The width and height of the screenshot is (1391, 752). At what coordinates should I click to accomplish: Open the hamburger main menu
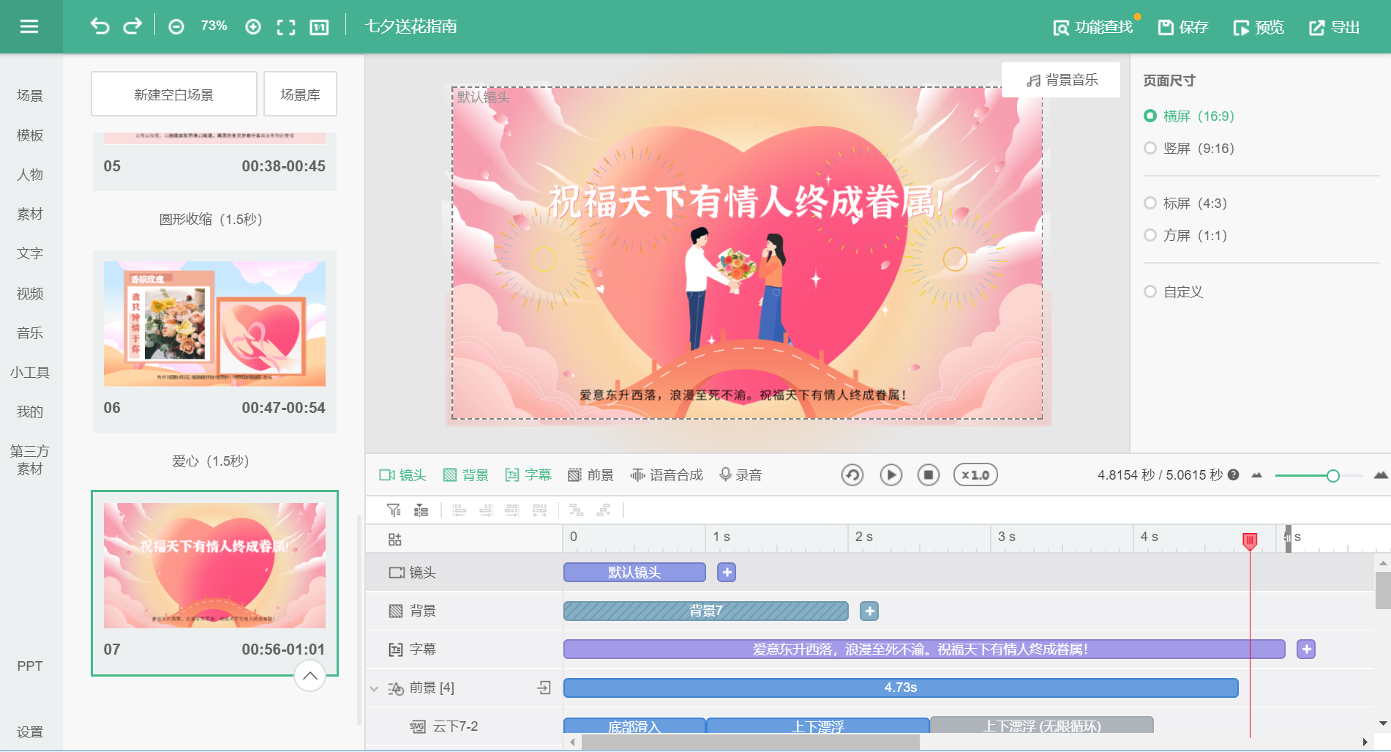point(29,26)
